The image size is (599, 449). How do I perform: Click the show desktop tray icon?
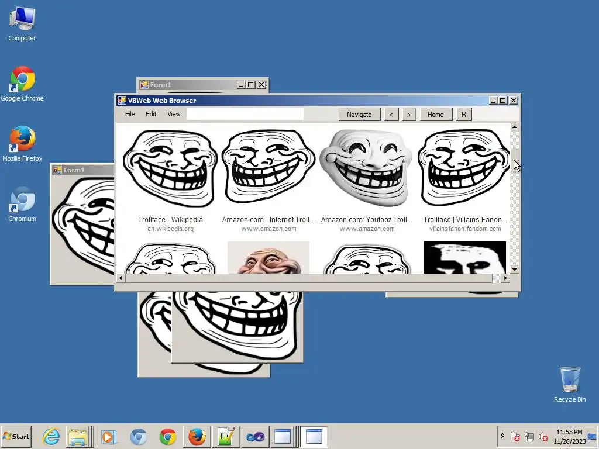pyautogui.click(x=593, y=436)
